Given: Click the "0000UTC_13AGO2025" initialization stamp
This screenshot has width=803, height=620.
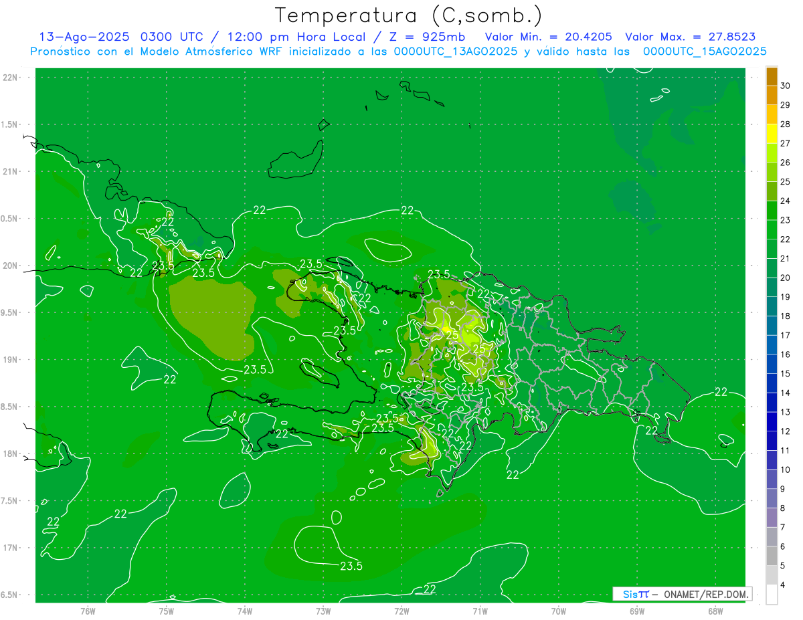Looking at the screenshot, I should [455, 51].
